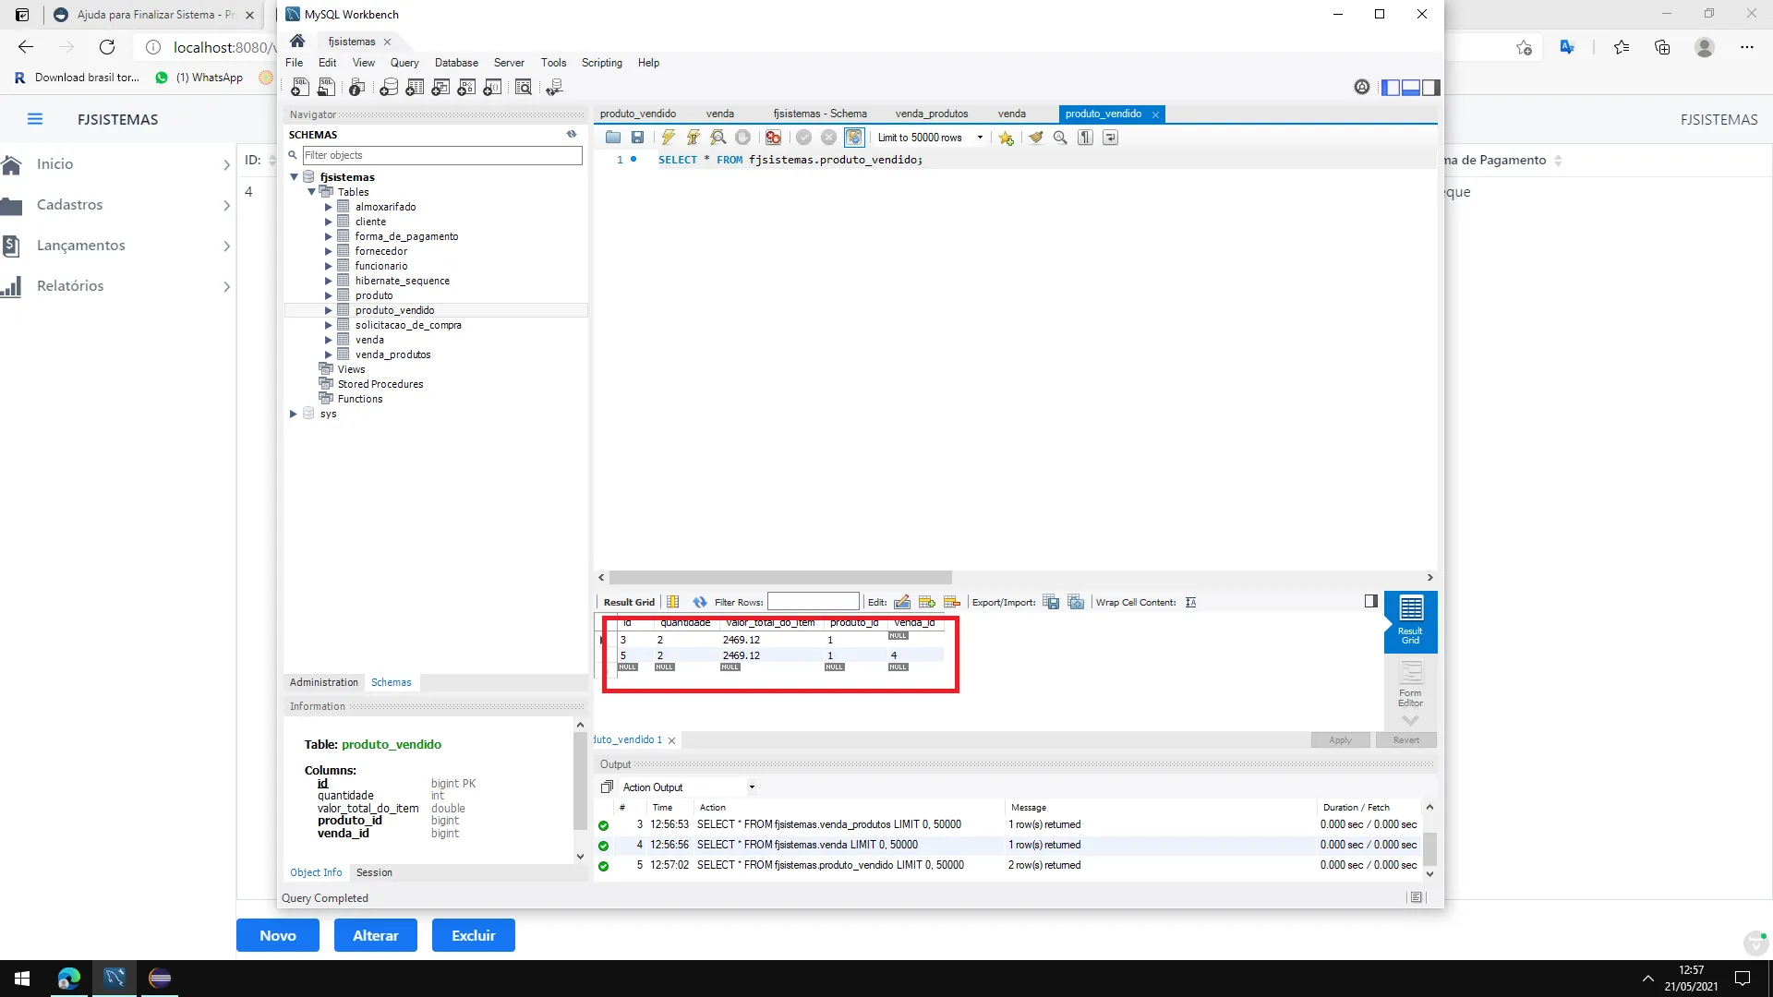This screenshot has width=1773, height=997.
Task: Open Form Editor view
Action: tap(1410, 684)
